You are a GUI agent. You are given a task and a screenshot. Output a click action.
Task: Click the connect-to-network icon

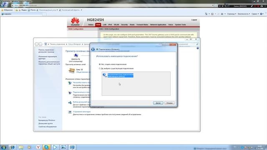(x=70, y=92)
